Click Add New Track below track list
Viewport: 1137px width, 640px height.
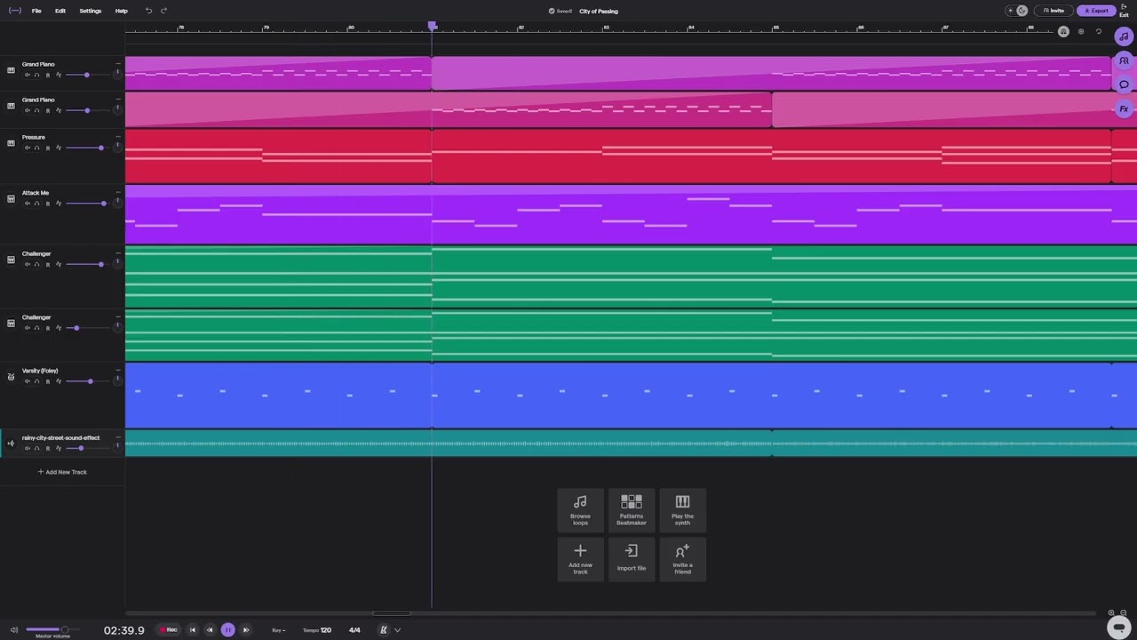(62, 472)
